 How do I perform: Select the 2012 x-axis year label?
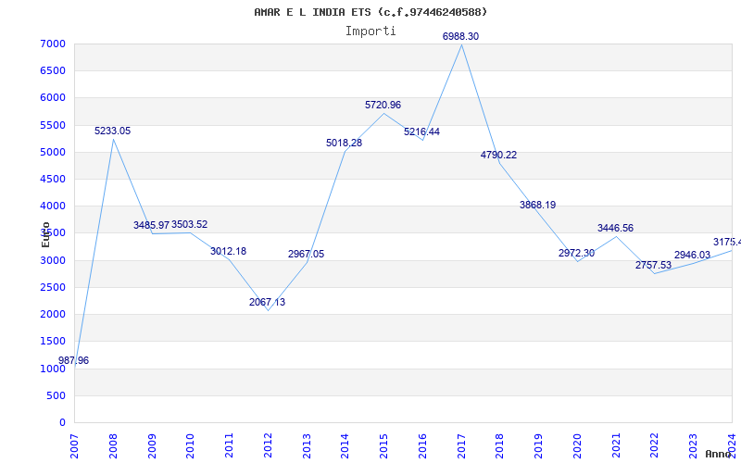point(268,446)
